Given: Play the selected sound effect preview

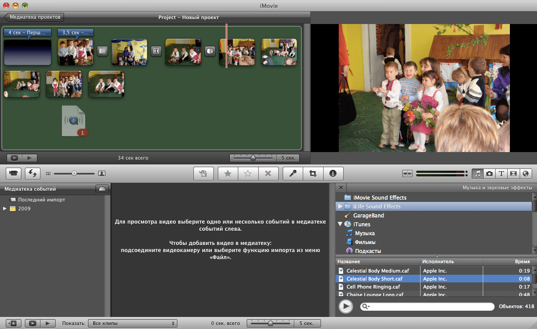Looking at the screenshot, I should point(345,306).
